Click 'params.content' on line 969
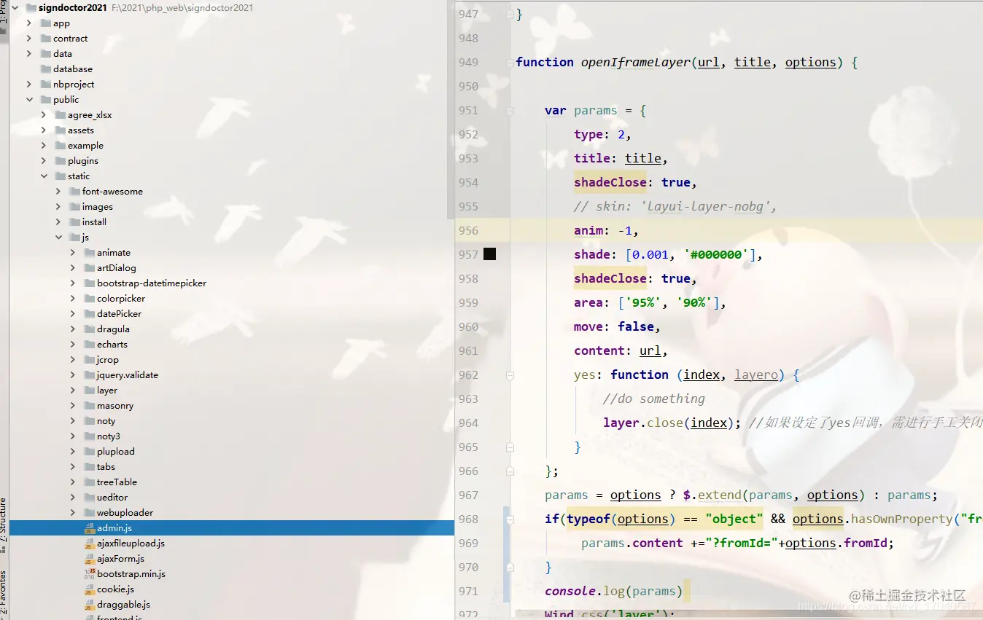 [632, 544]
